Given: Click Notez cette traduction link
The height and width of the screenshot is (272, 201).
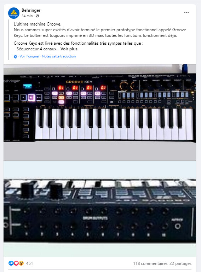Looking at the screenshot, I should (59, 56).
